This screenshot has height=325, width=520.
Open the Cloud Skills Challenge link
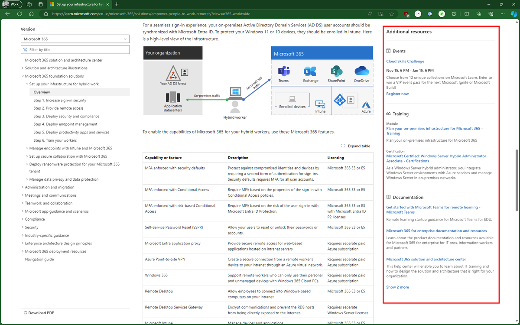tap(405, 62)
